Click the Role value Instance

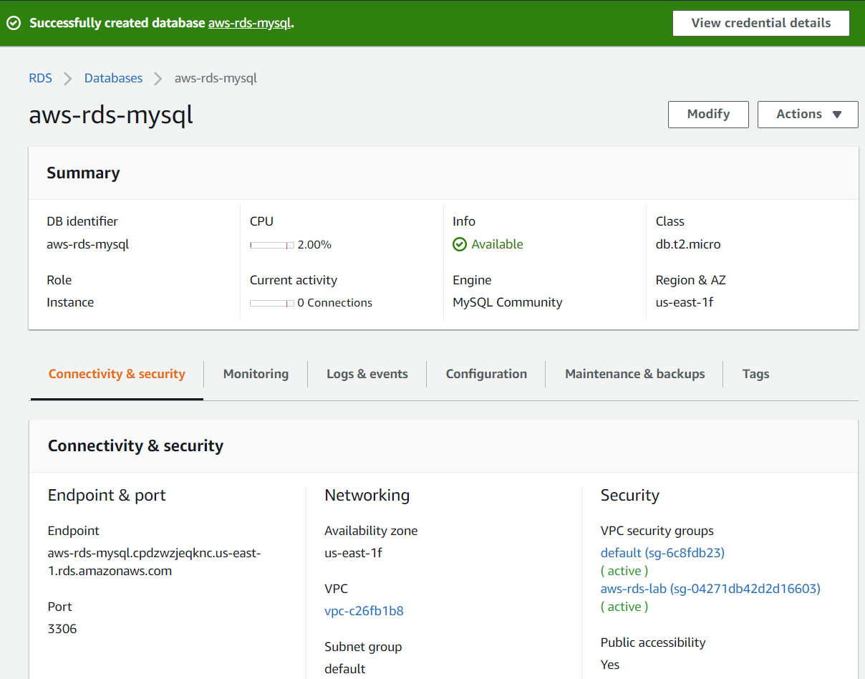point(70,302)
